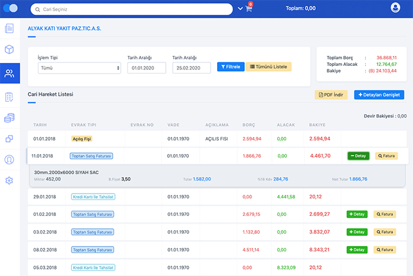The width and height of the screenshot is (413, 276).
Task: Click the BAKIYE column header
Action: pos(317,125)
